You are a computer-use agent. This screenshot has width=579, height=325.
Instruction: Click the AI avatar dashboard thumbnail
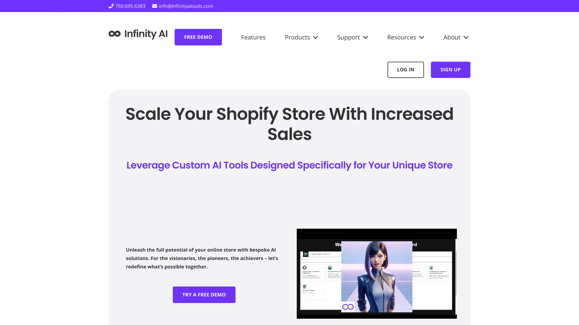pos(377,274)
